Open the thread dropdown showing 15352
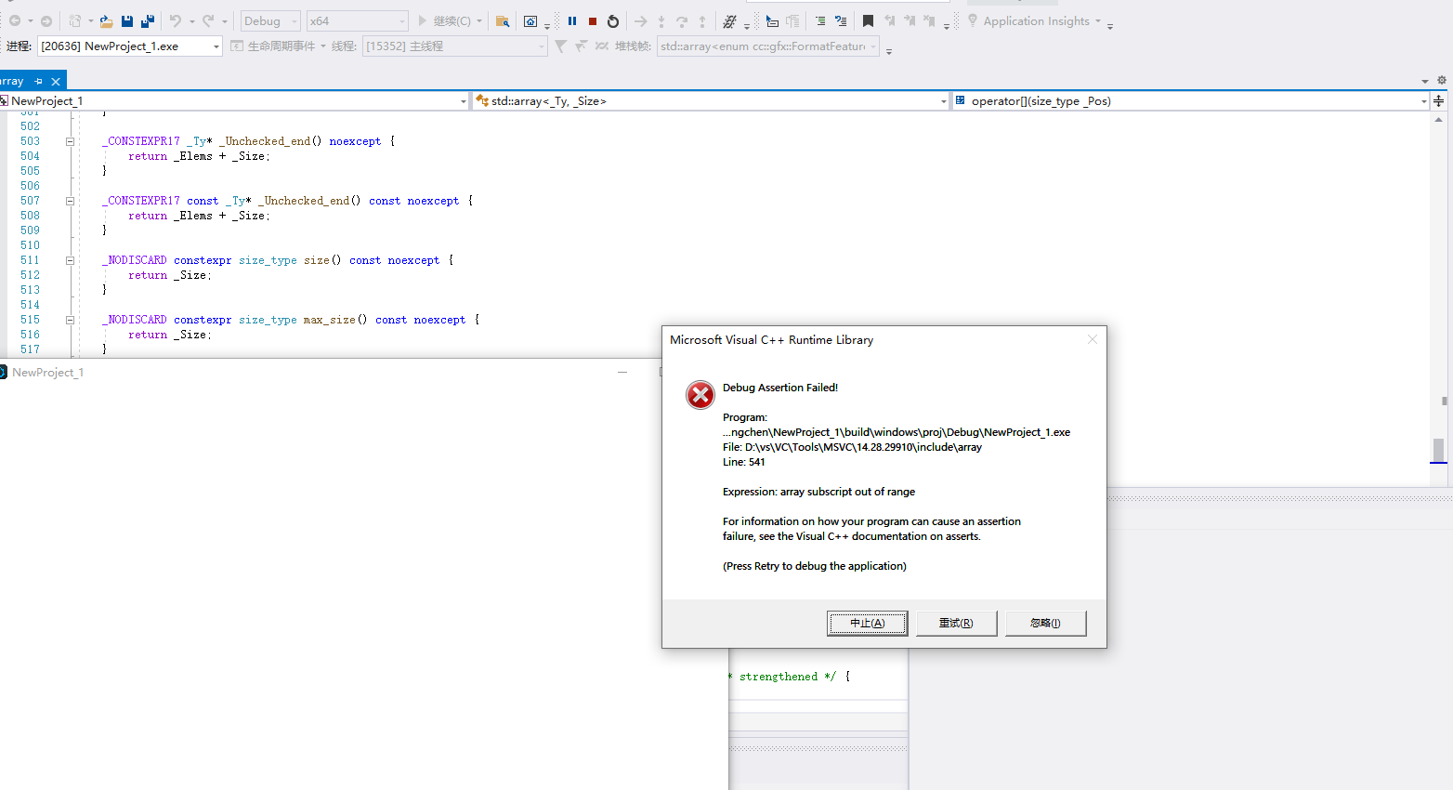This screenshot has width=1453, height=790. [455, 46]
